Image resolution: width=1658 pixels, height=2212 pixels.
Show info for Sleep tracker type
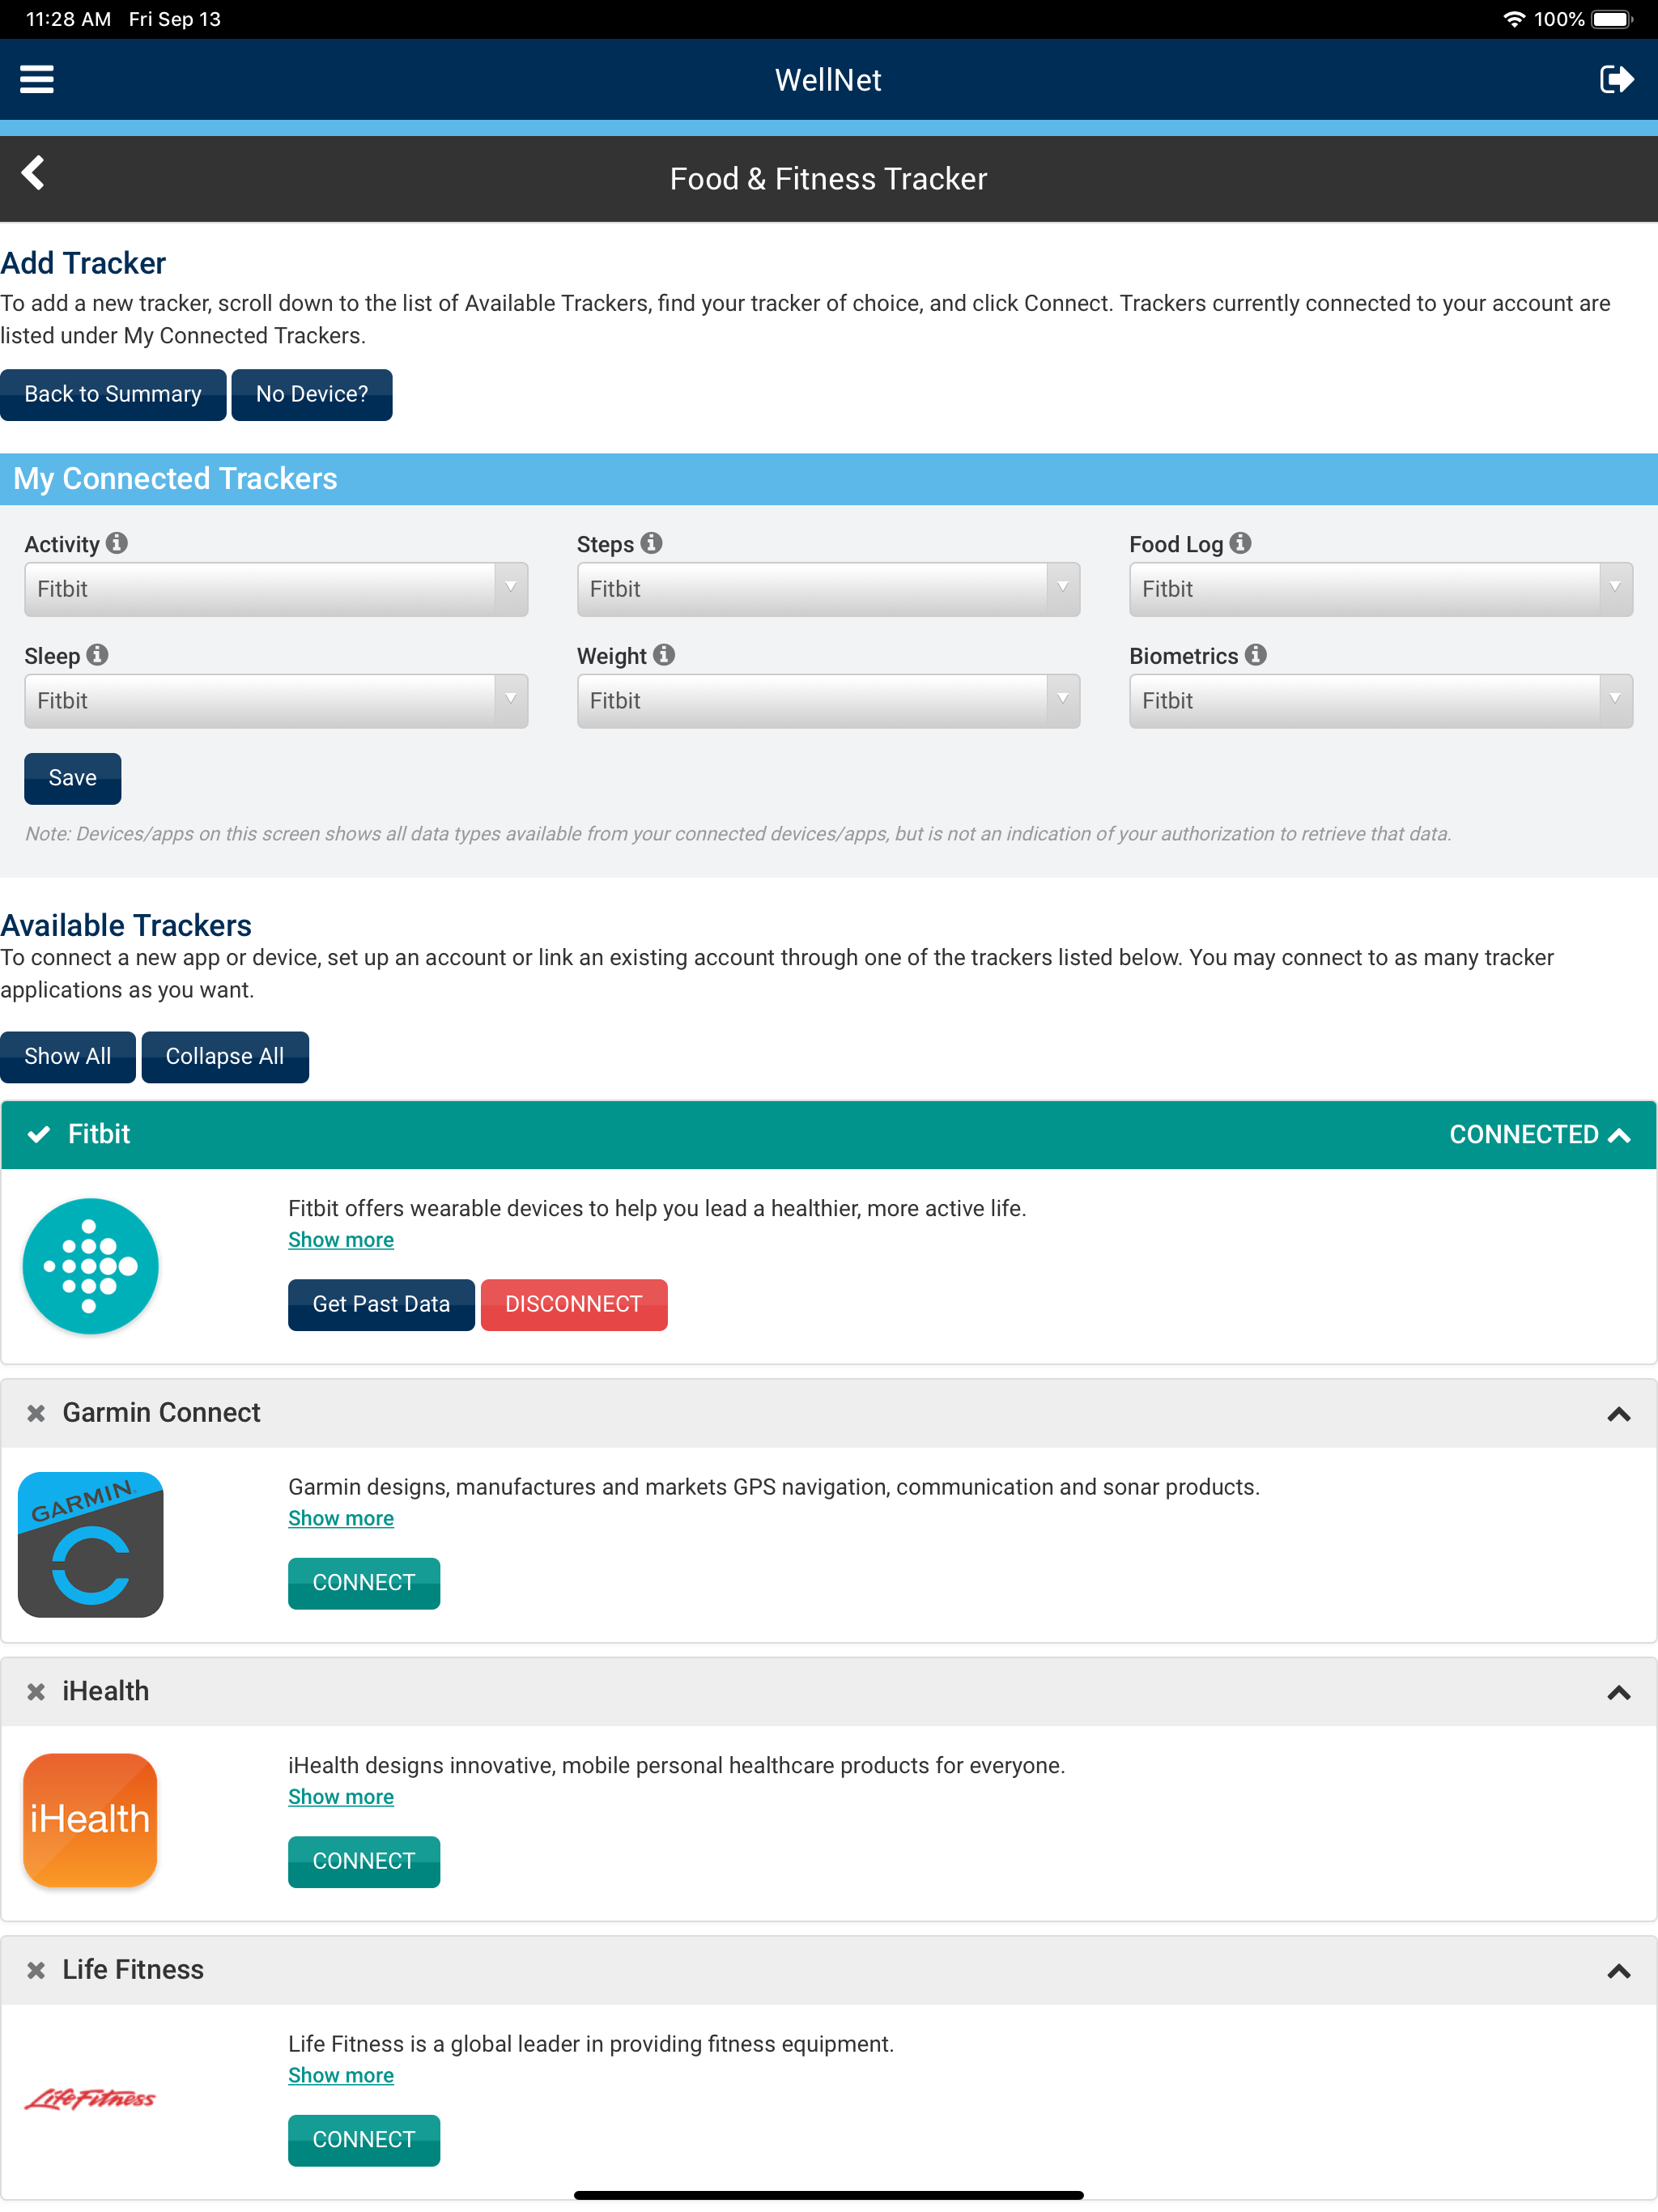click(97, 655)
